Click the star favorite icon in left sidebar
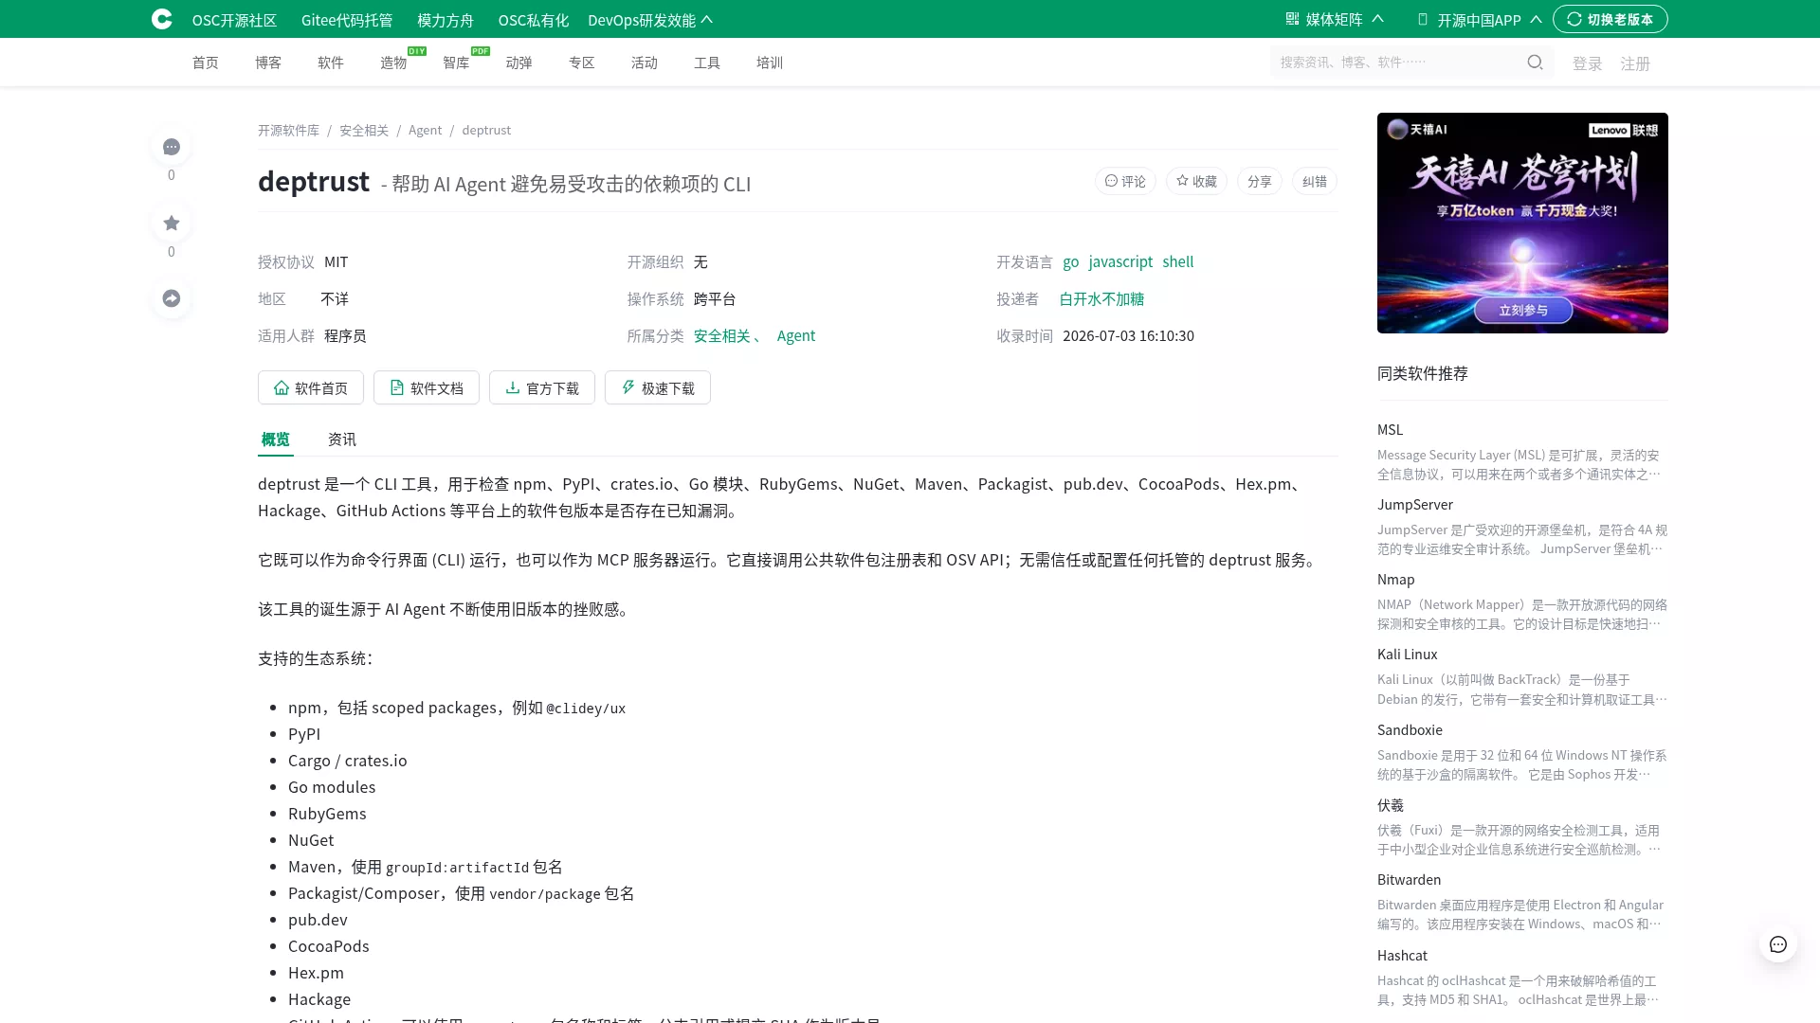 [172, 224]
